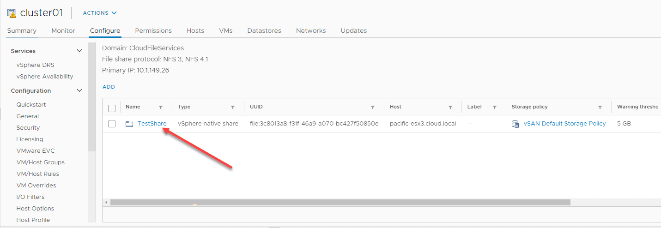Image resolution: width=661 pixels, height=228 pixels.
Task: Click the cluster01 warning icon
Action: coord(12,13)
